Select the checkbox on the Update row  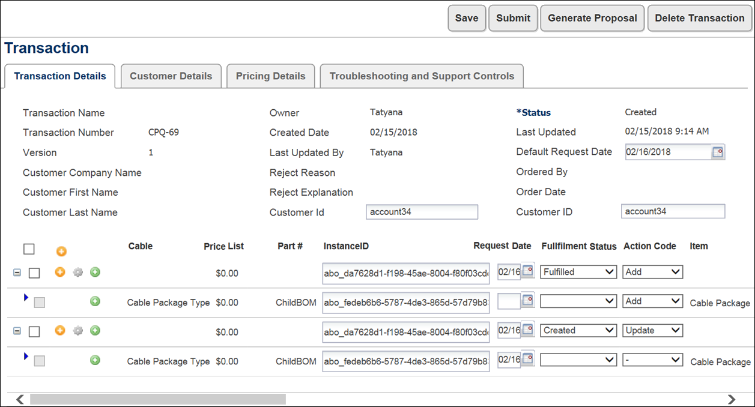[x=34, y=331]
